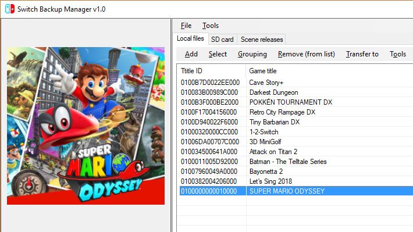The width and height of the screenshot is (413, 232).
Task: Click title ID 01000320000CC000
Action: [209, 132]
